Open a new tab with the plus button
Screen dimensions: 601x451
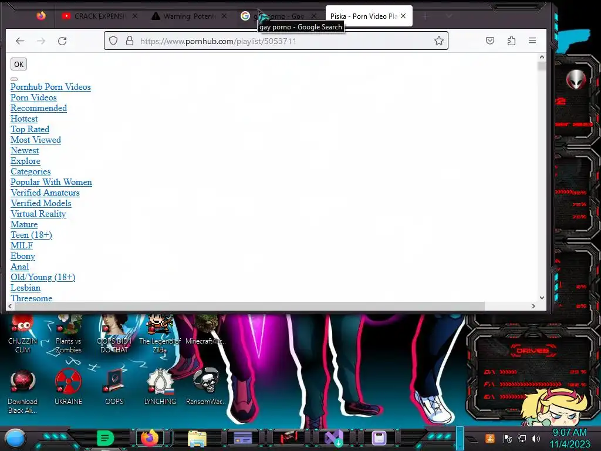425,16
